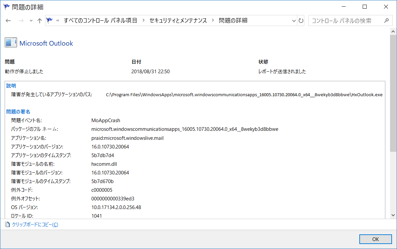Image resolution: width=397 pixels, height=249 pixels.
Task: Click the vertical scrollbar thumb
Action: coord(393,93)
